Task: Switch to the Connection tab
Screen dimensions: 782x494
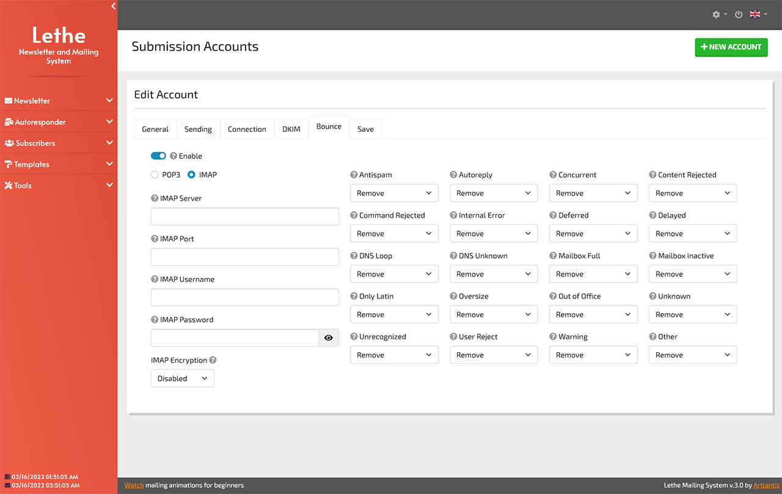Action: (x=247, y=129)
